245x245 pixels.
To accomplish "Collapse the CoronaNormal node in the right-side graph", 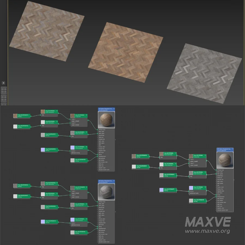I will pyautogui.click(x=205, y=187).
